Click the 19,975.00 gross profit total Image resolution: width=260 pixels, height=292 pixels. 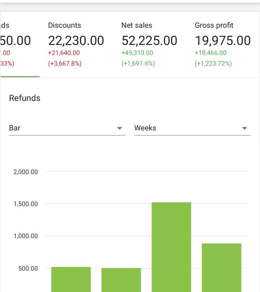[223, 40]
